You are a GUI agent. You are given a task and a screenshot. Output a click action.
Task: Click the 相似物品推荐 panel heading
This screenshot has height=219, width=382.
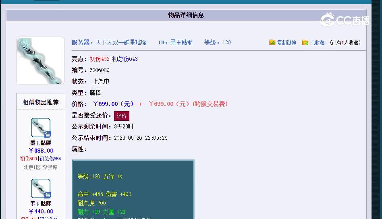click(41, 102)
